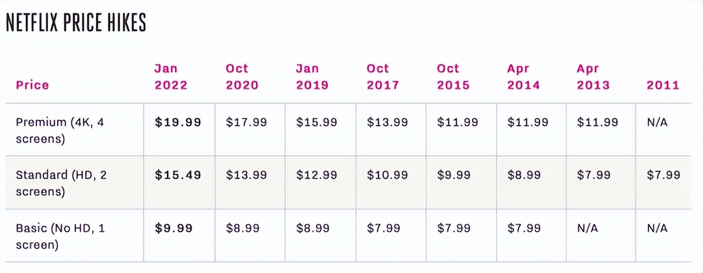Image resolution: width=703 pixels, height=273 pixels.
Task: Click the N/A cell in Premium row
Action: (x=657, y=122)
